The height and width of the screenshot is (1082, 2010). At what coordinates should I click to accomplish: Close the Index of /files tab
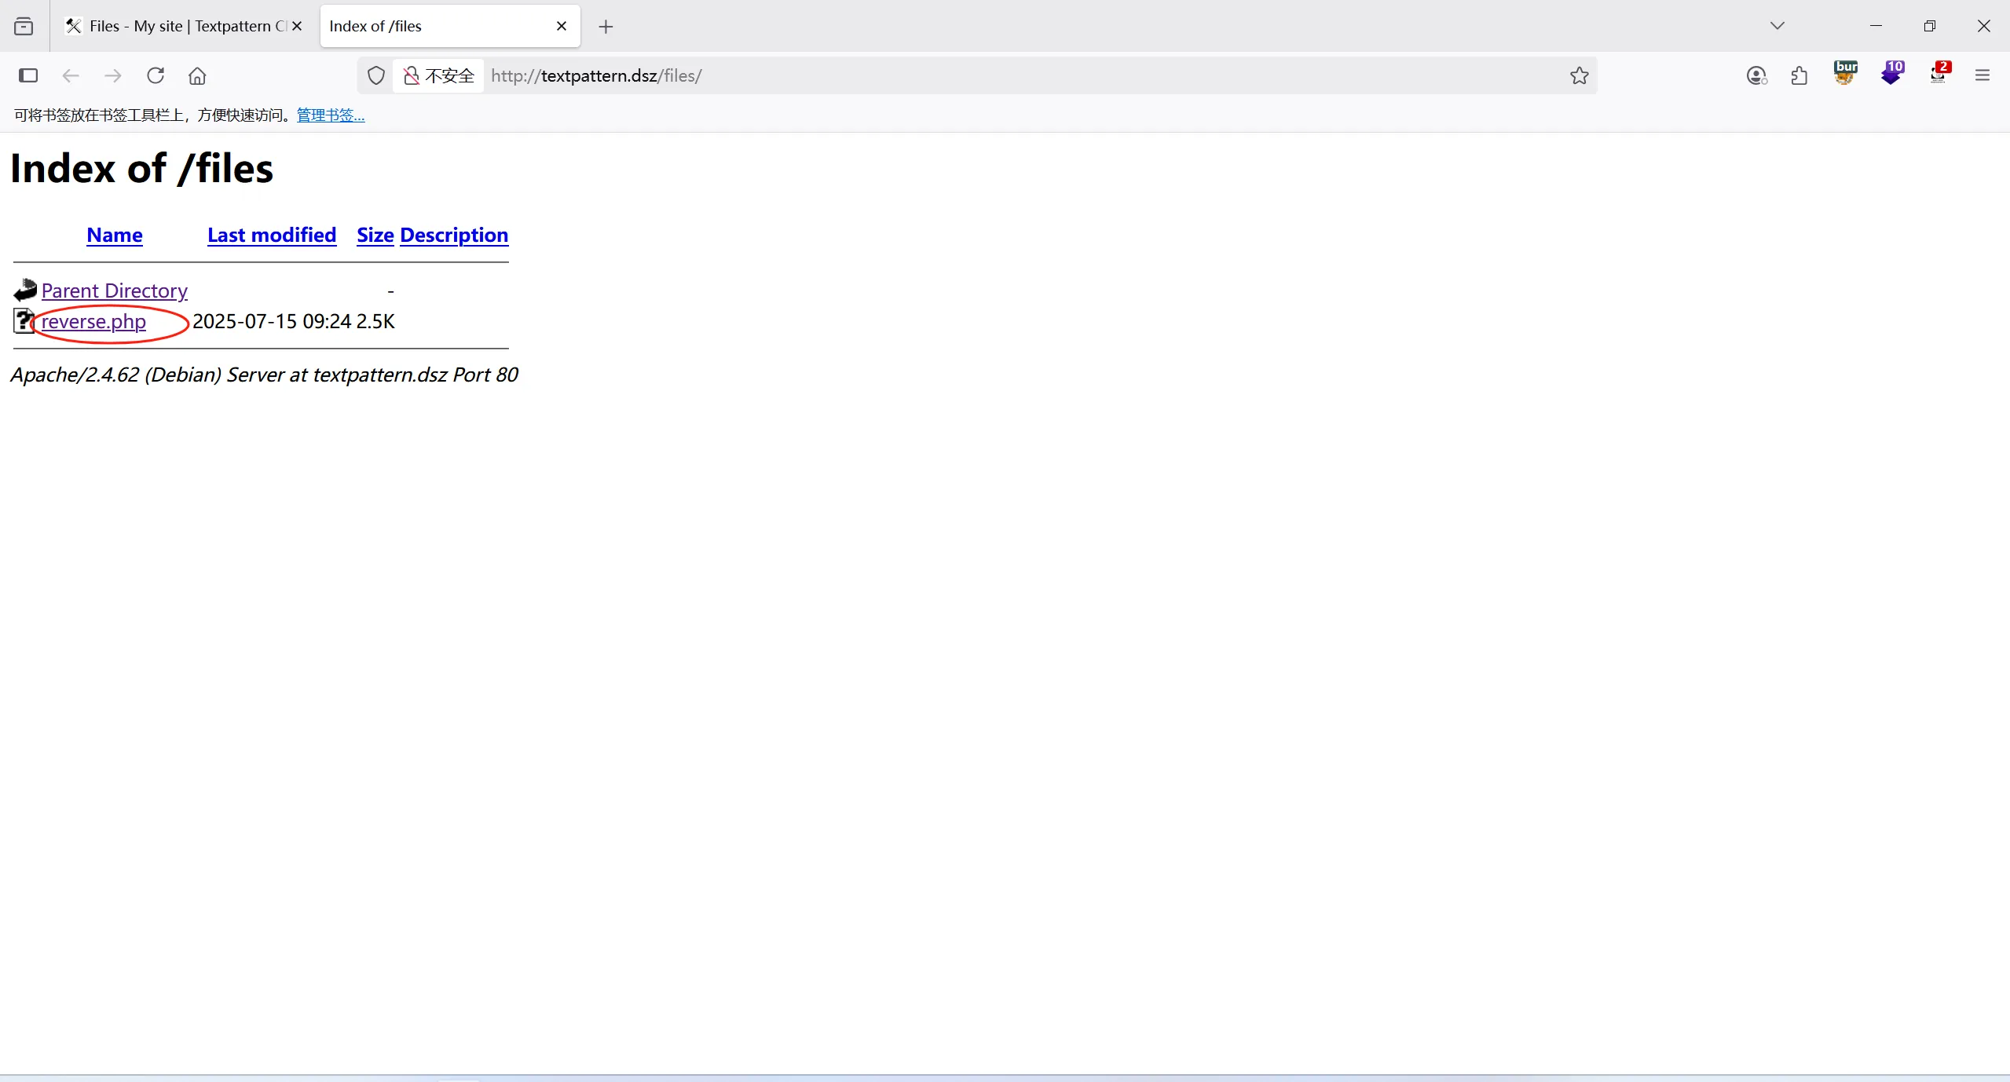click(562, 26)
